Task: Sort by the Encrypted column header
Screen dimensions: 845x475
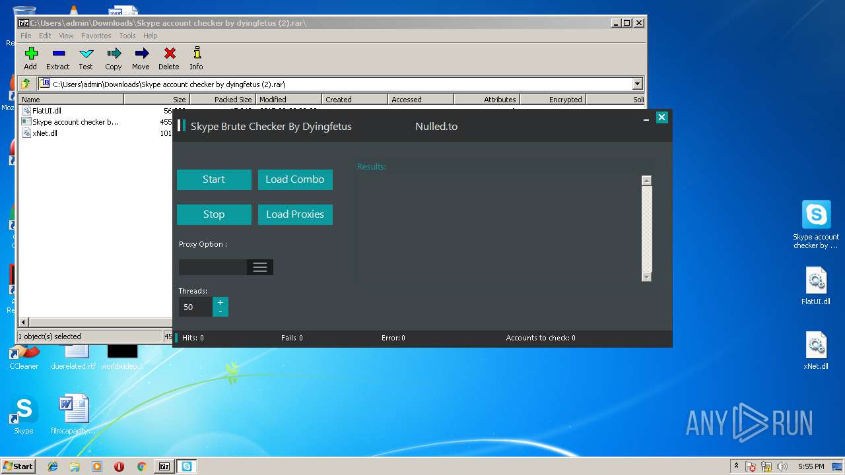Action: click(x=553, y=100)
